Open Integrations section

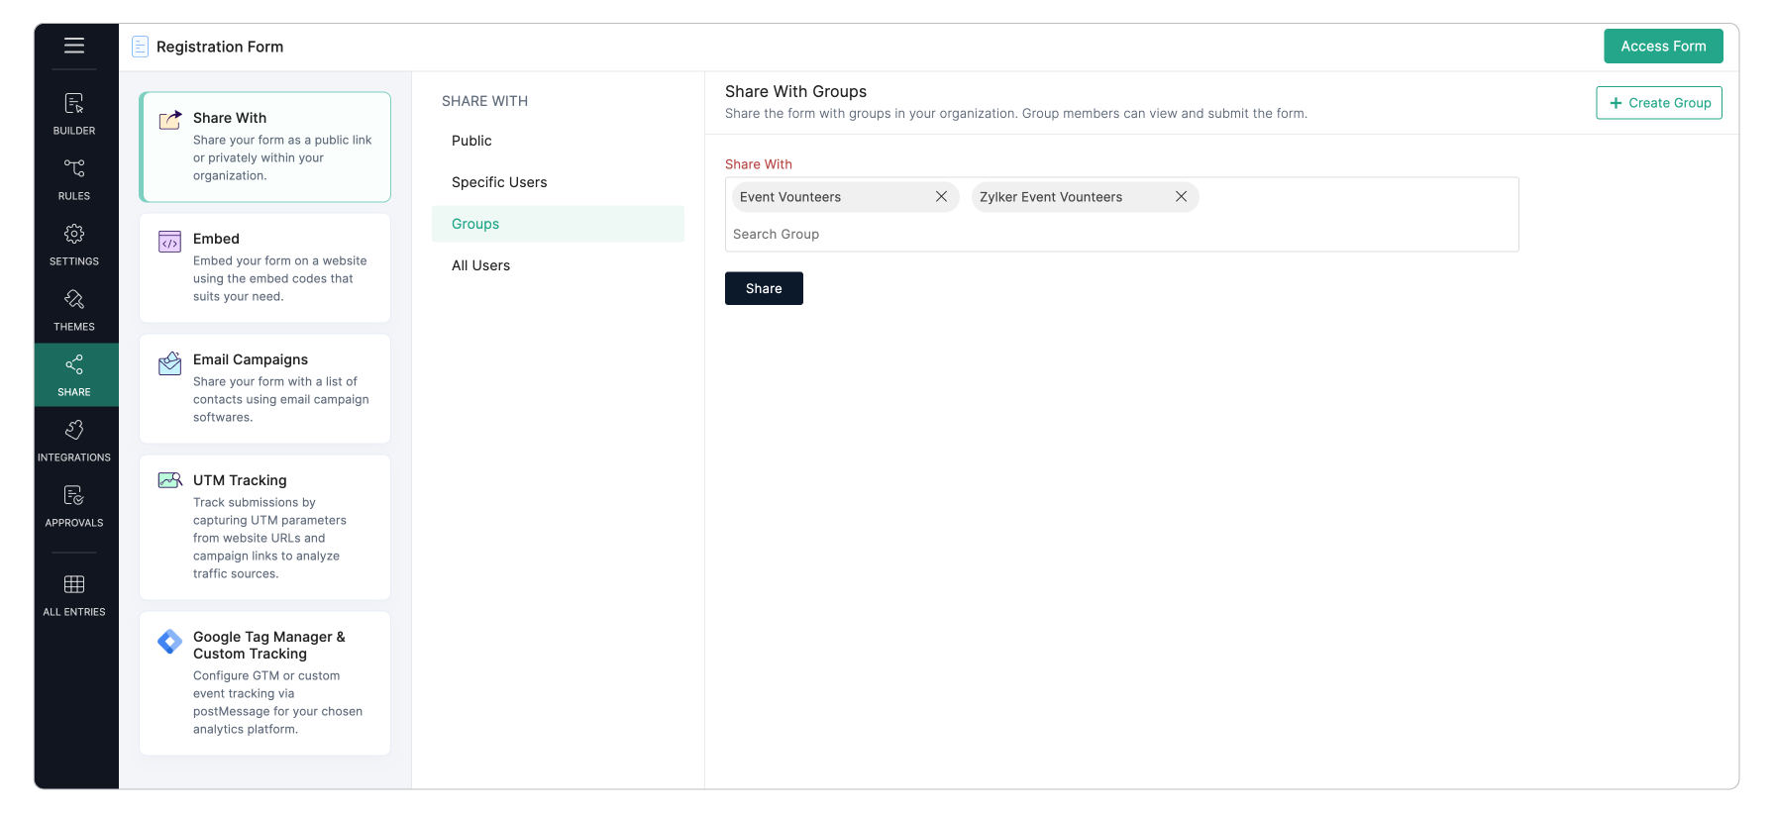tap(74, 441)
